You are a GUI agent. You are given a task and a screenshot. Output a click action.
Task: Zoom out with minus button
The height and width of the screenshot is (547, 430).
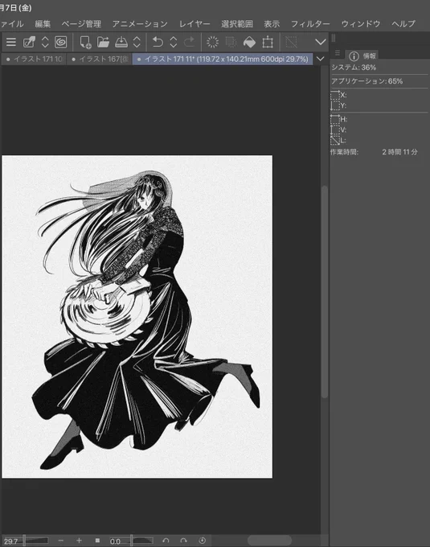coord(61,541)
